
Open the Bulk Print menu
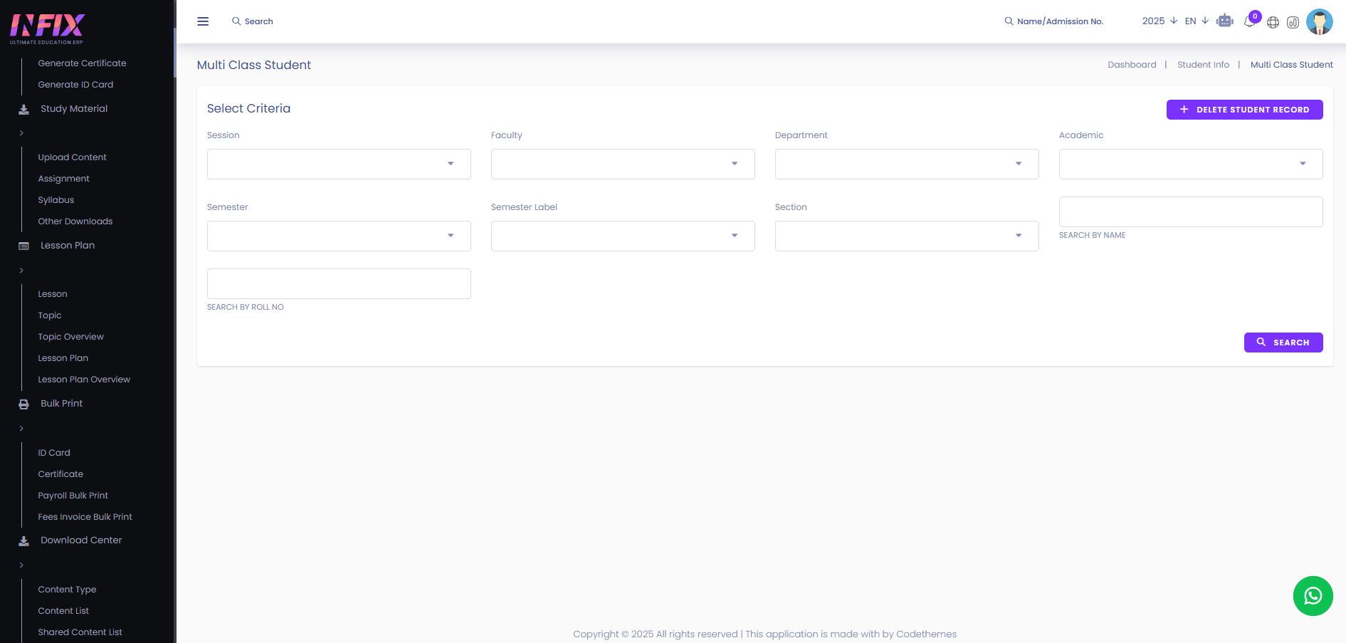click(61, 404)
